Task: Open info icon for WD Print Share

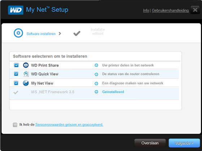Action: 96,65
